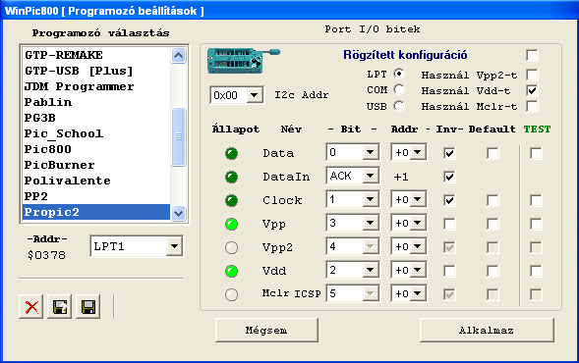Select JDM Programmer in the list
Image resolution: width=579 pixels, height=363 pixels.
point(96,86)
